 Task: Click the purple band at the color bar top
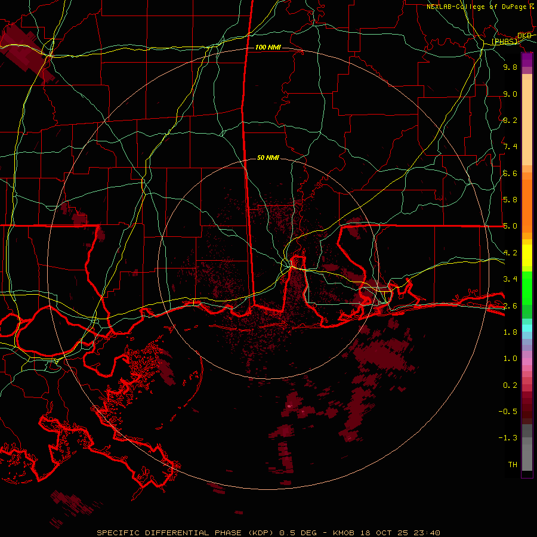pyautogui.click(x=527, y=60)
